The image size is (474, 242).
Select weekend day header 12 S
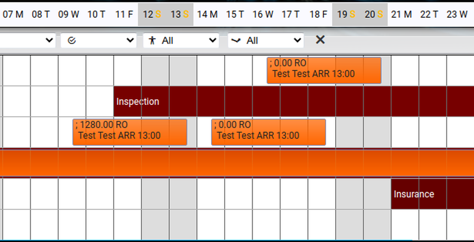point(152,14)
